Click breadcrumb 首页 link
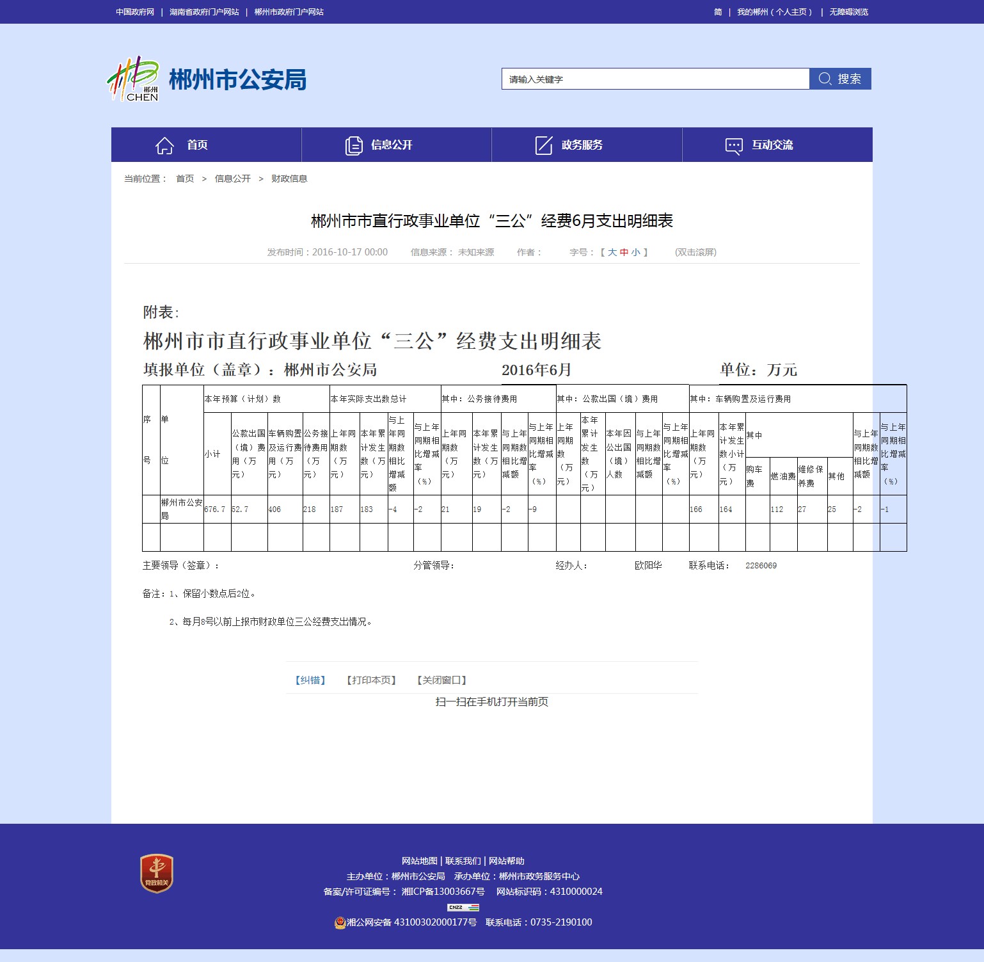Viewport: 984px width, 962px height. pyautogui.click(x=185, y=179)
